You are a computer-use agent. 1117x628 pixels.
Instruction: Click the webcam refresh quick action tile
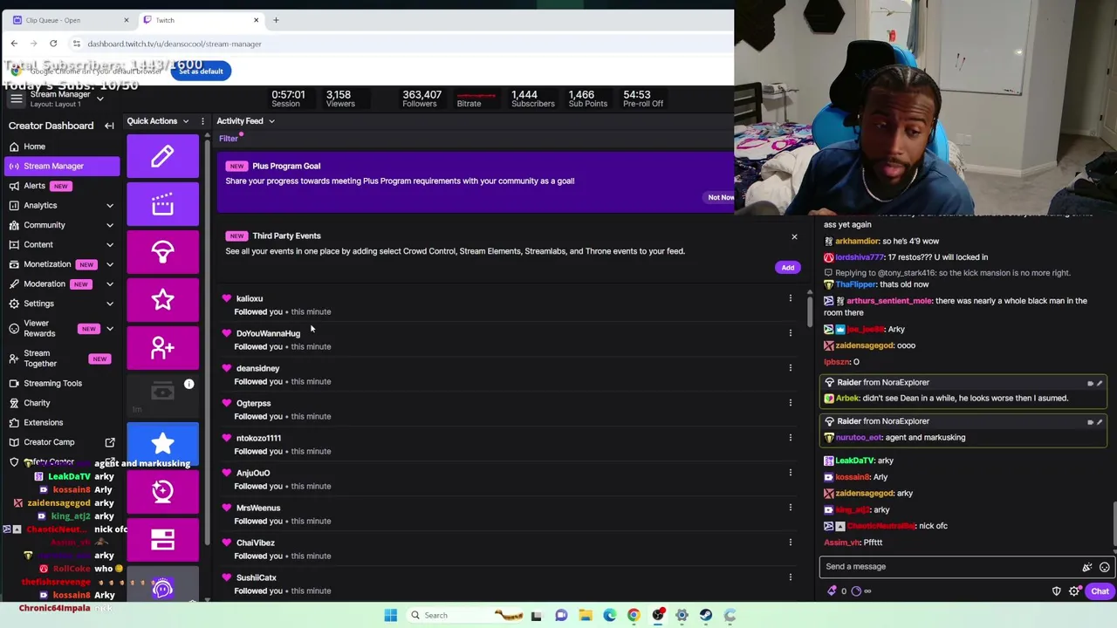click(162, 492)
